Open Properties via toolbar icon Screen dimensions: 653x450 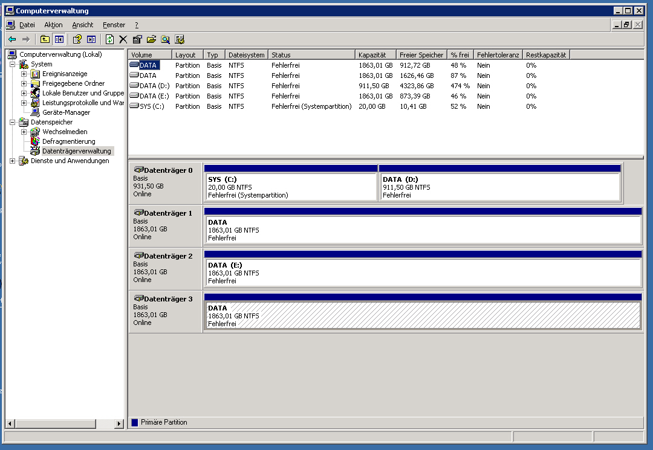coord(137,39)
